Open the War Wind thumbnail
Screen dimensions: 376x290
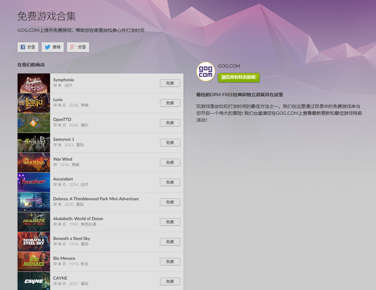(34, 163)
